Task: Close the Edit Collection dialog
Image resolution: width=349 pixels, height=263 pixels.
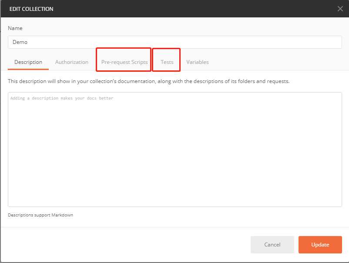Action: click(340, 9)
